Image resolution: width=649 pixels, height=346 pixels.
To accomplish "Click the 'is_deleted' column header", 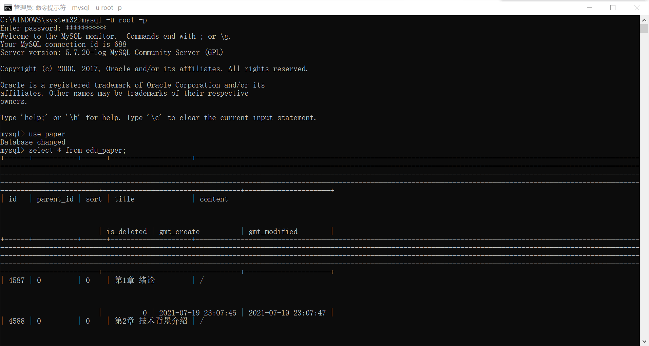I will click(x=127, y=232).
